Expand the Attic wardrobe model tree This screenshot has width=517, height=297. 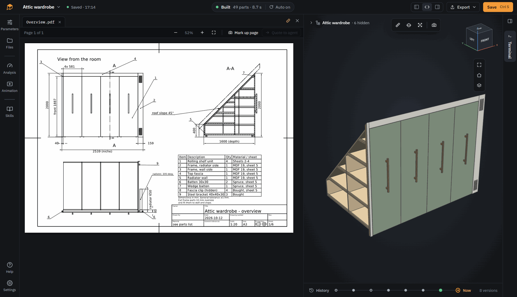(311, 23)
